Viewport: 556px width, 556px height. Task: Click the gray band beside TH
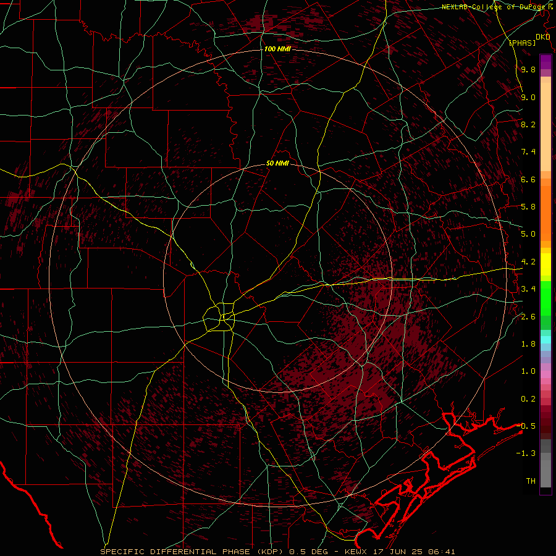545,475
